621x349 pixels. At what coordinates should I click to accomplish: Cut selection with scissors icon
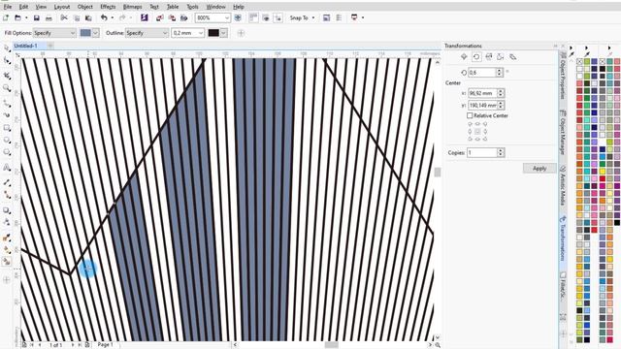(x=64, y=17)
